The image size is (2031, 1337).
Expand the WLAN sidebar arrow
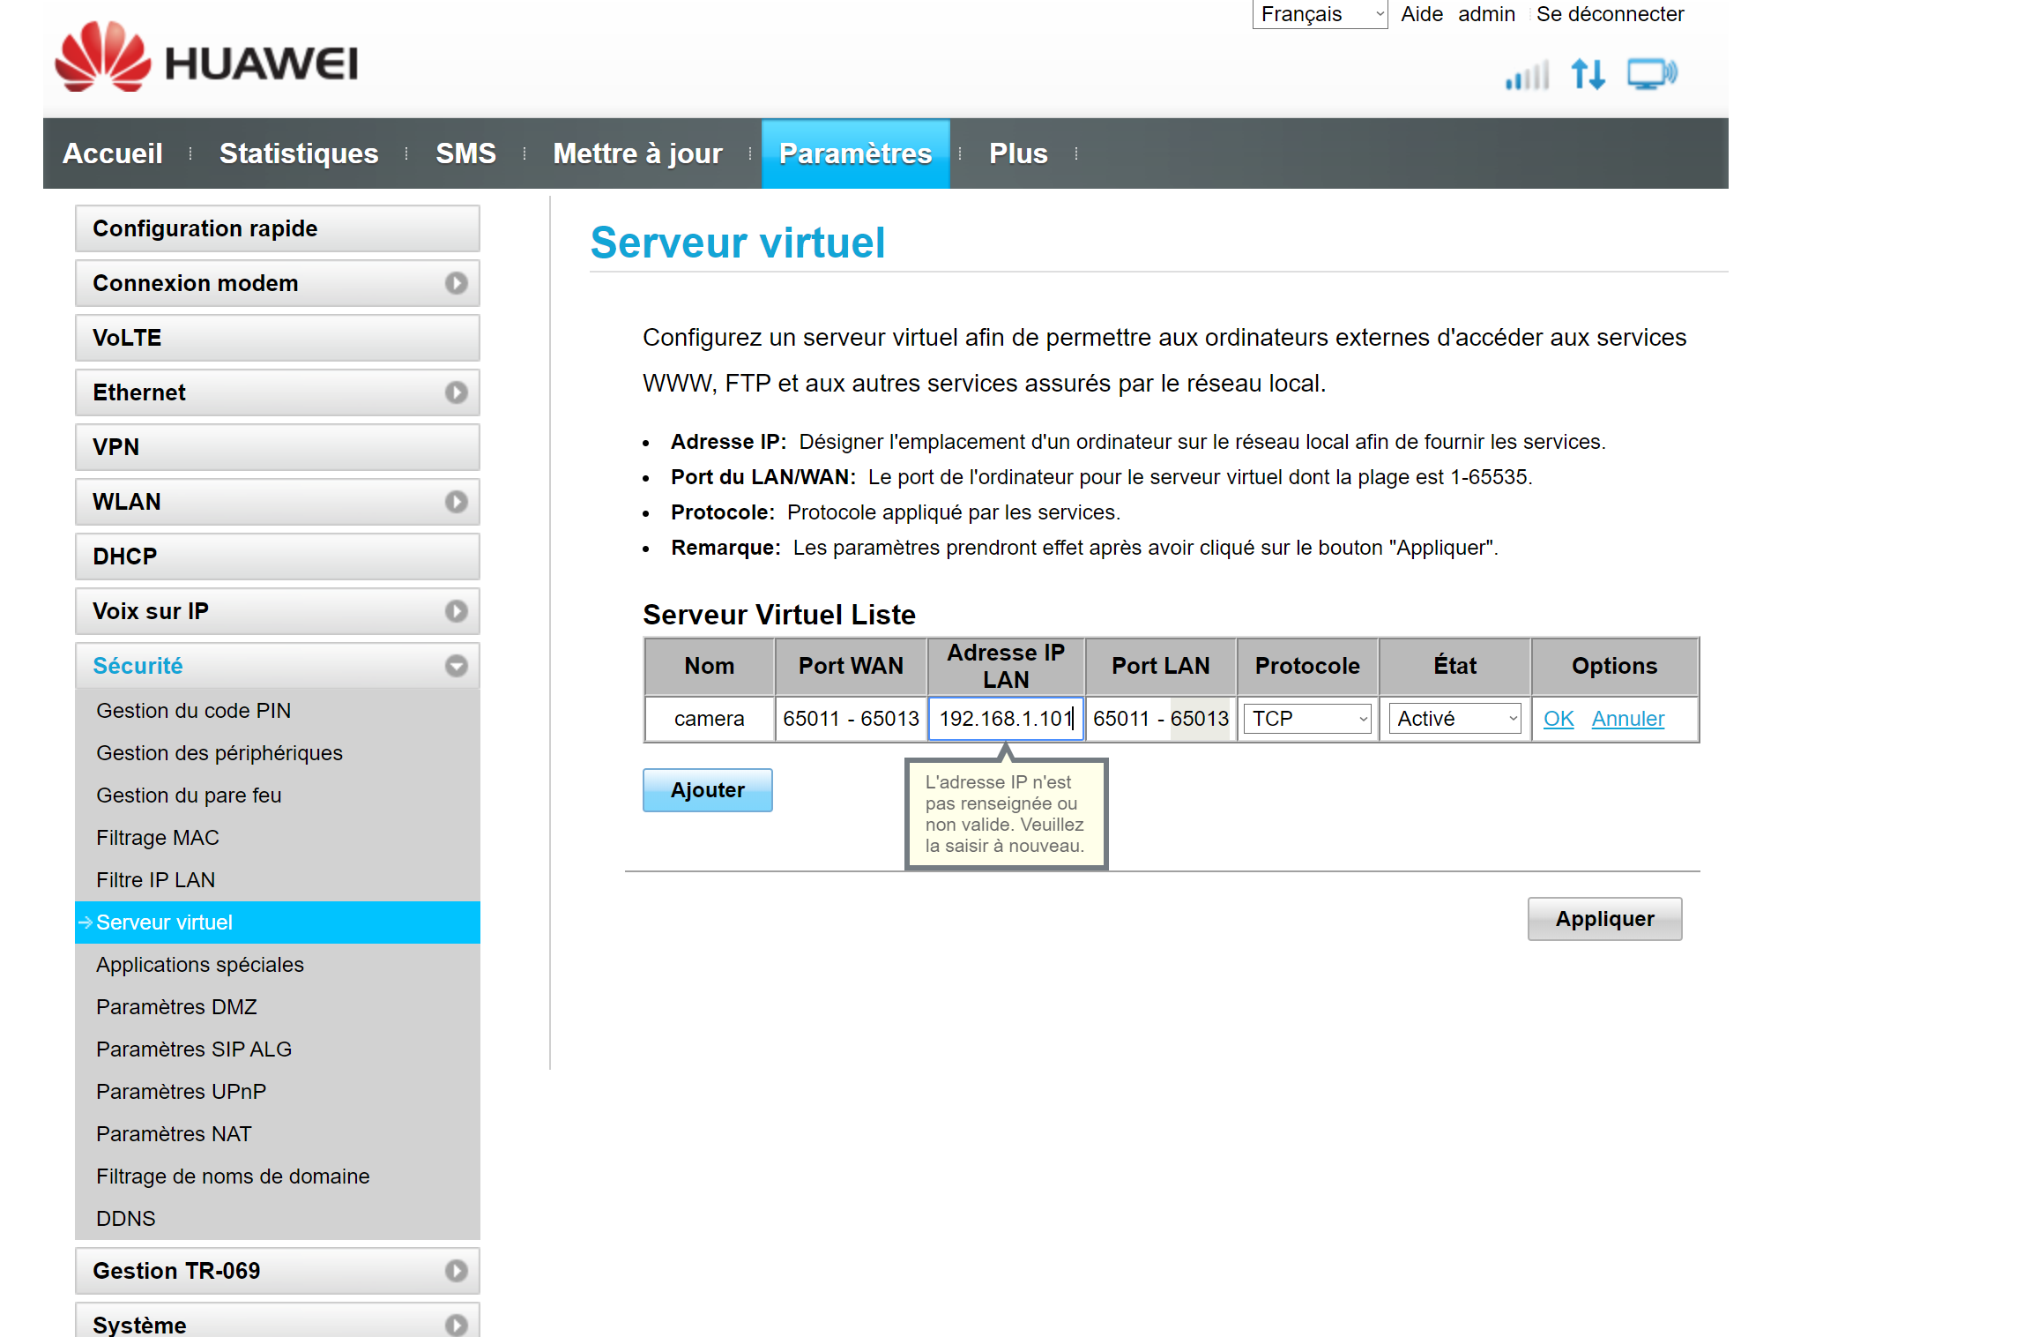[x=456, y=502]
